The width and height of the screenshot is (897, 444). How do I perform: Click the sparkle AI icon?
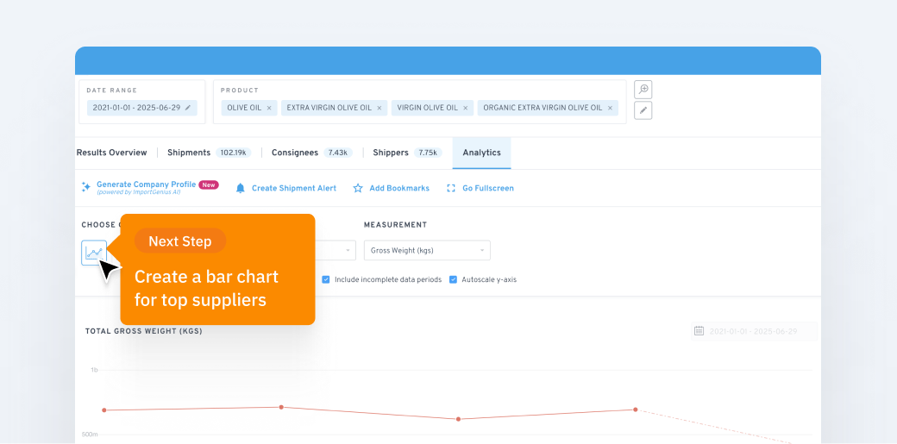[86, 187]
